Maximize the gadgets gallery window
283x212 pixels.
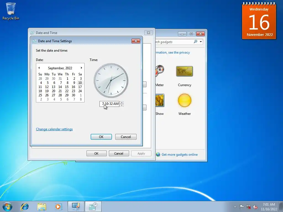(191, 34)
